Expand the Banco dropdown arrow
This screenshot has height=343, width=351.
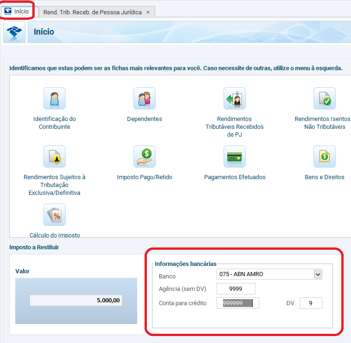(318, 274)
